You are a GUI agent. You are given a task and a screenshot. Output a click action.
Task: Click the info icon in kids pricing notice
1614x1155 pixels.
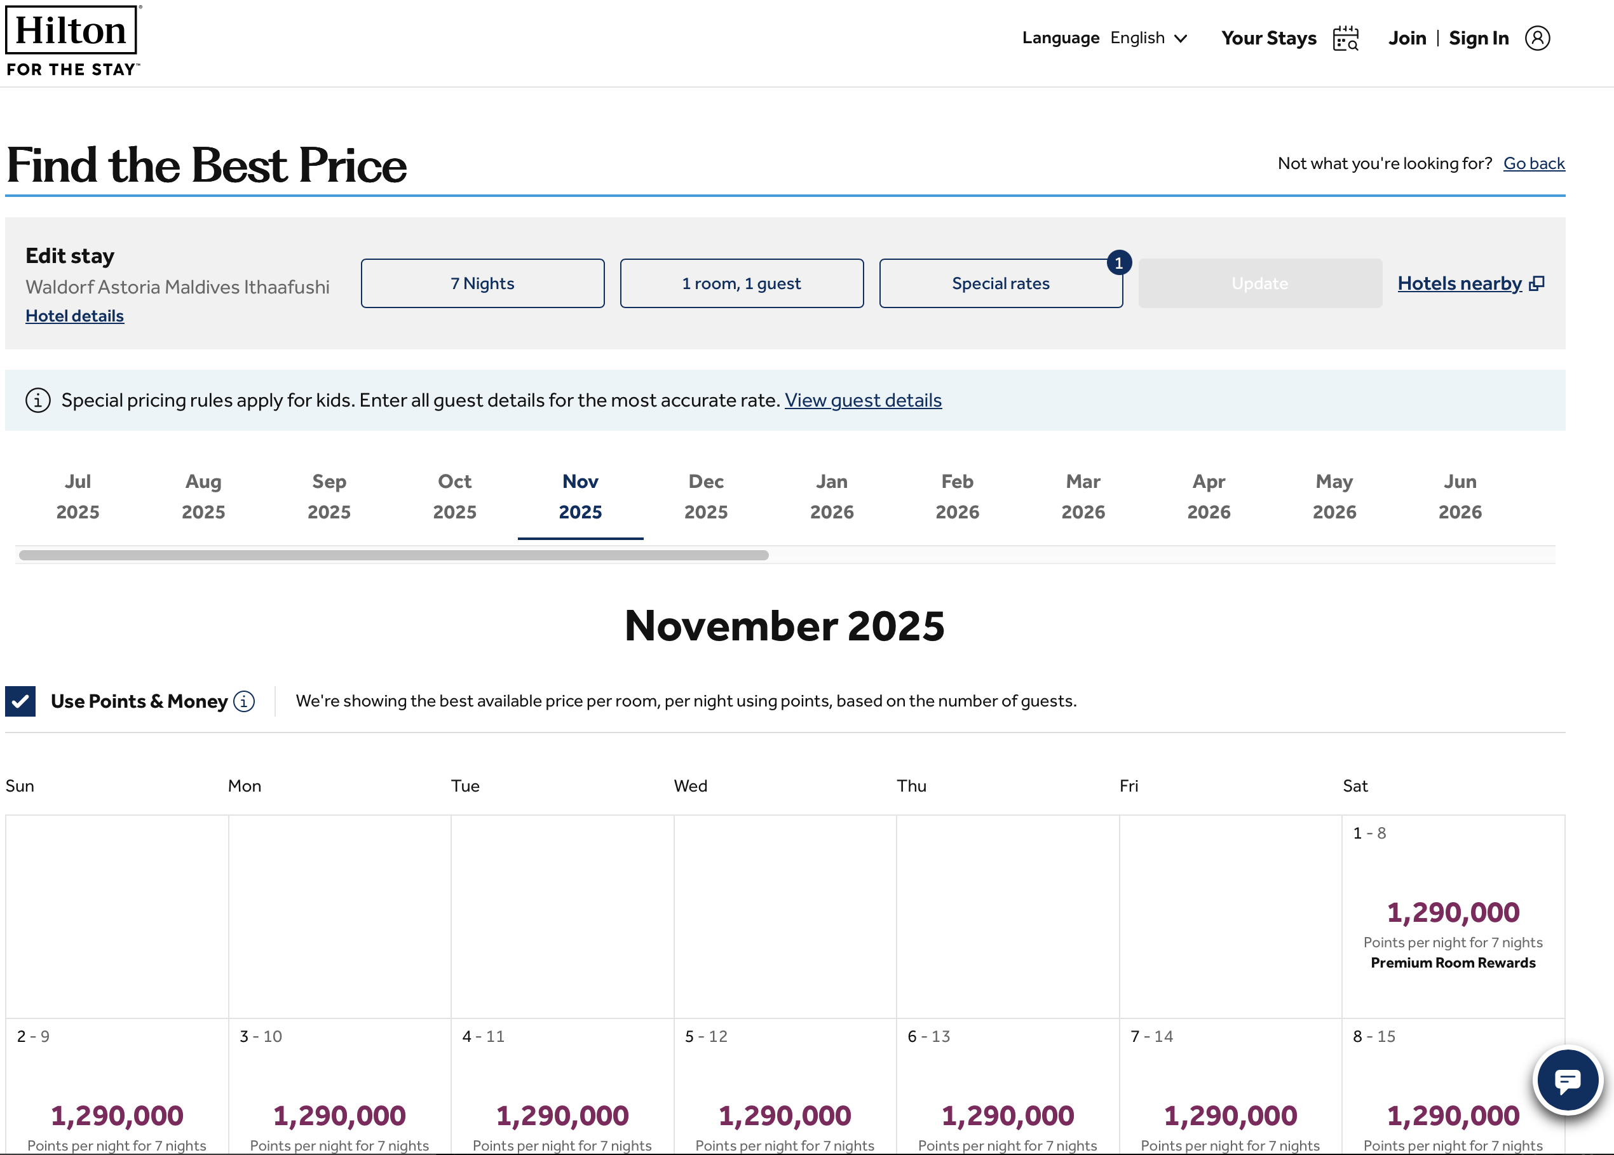pyautogui.click(x=37, y=400)
